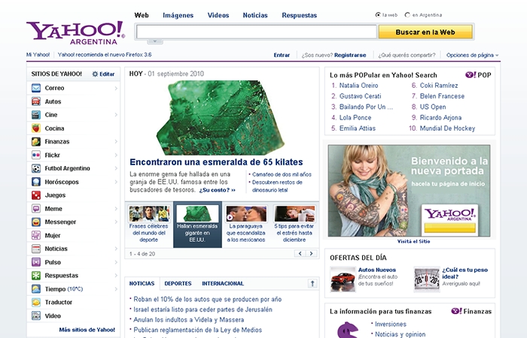Click the Cine clapperboard icon
Screen dimensions: 527x338
pyautogui.click(x=36, y=115)
